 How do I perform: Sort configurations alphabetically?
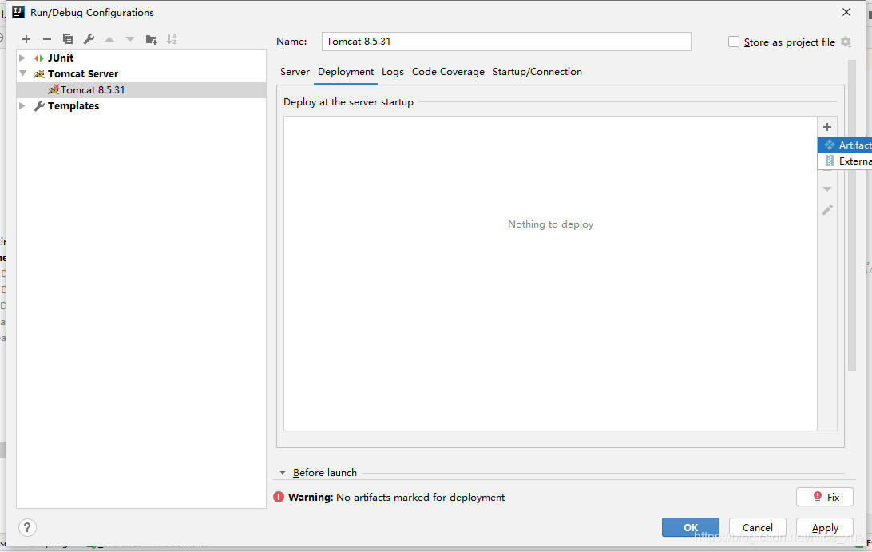[x=172, y=39]
